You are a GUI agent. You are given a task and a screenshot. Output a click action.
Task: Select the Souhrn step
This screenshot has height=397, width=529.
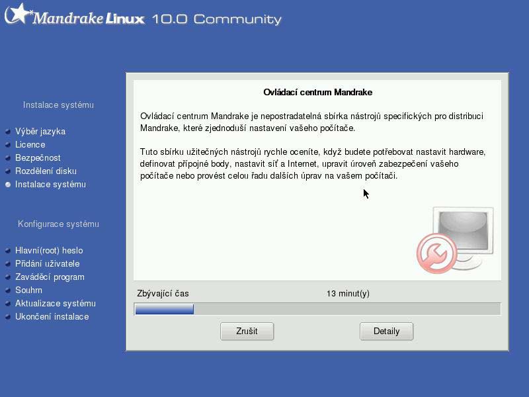tap(28, 290)
